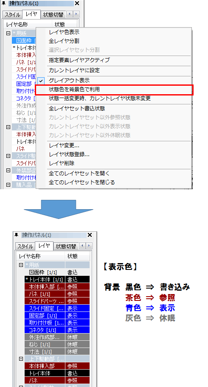Click the left tab-scroll arrow in the lower panel
This screenshot has width=208, height=387.
(x=83, y=246)
